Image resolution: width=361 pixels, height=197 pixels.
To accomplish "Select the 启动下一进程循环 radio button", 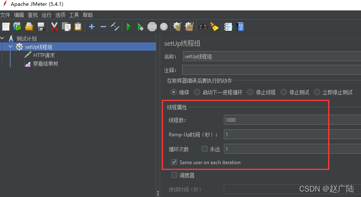I will 197,92.
